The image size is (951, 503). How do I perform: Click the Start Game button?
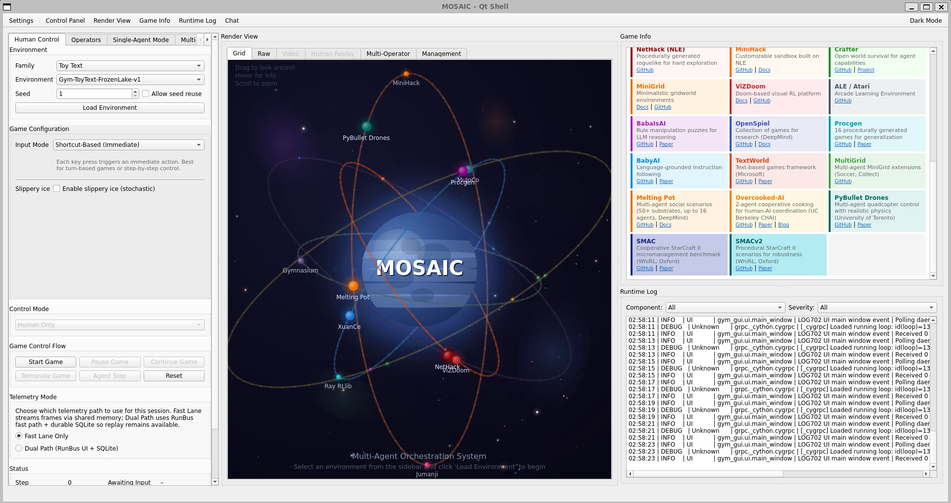46,362
